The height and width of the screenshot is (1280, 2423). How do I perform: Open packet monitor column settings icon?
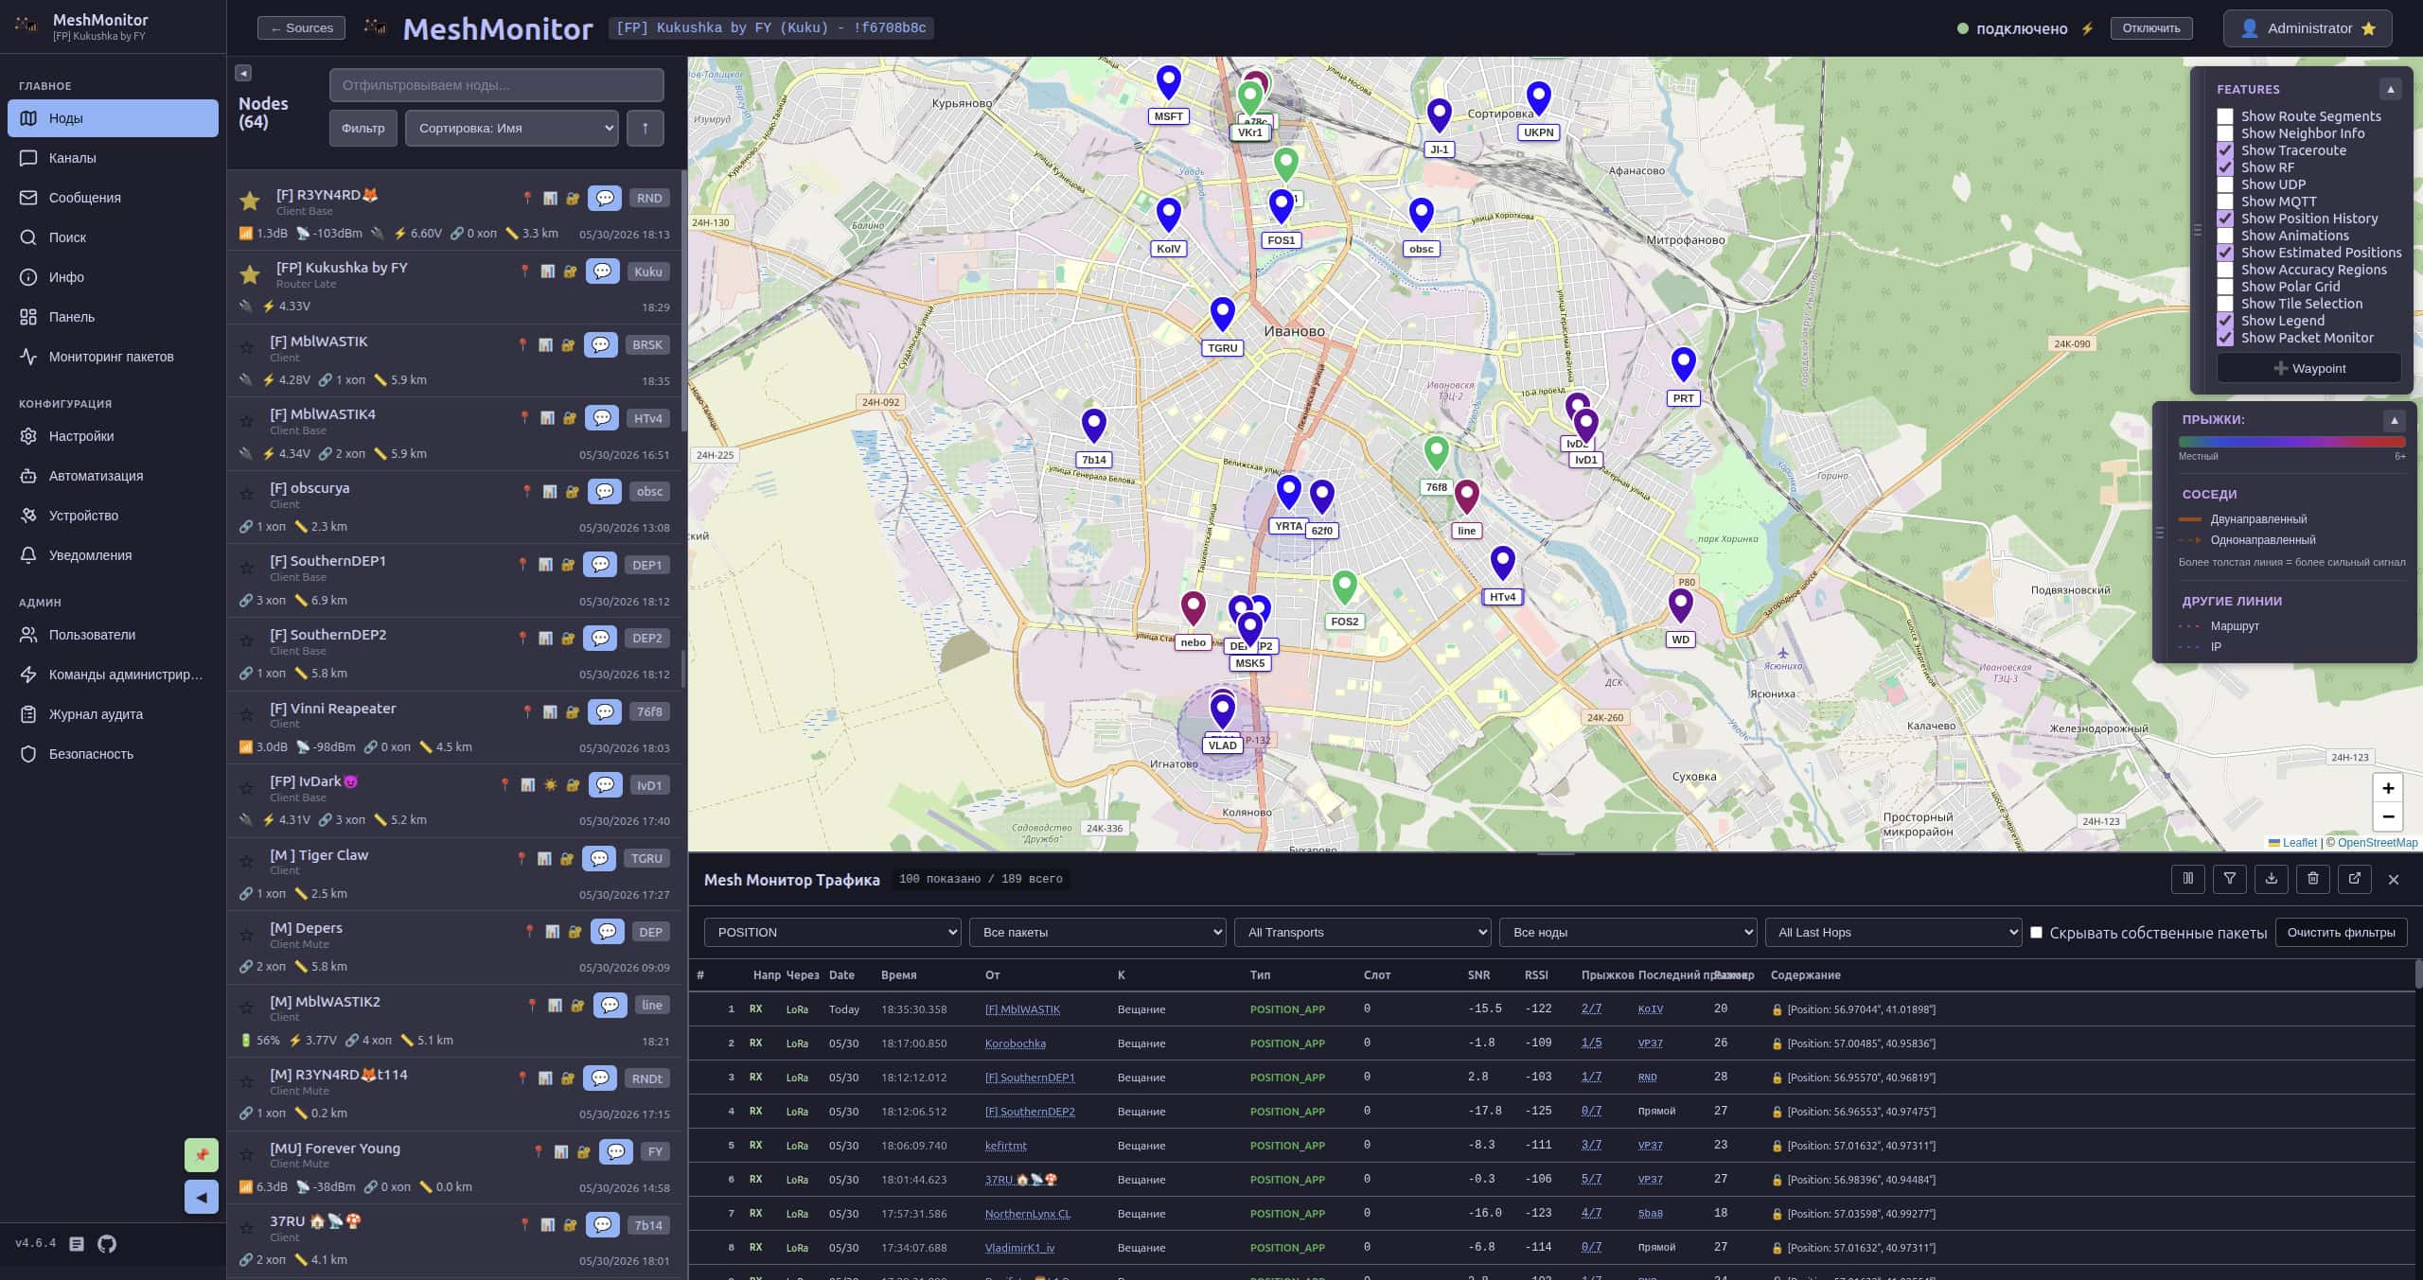[x=2188, y=879]
